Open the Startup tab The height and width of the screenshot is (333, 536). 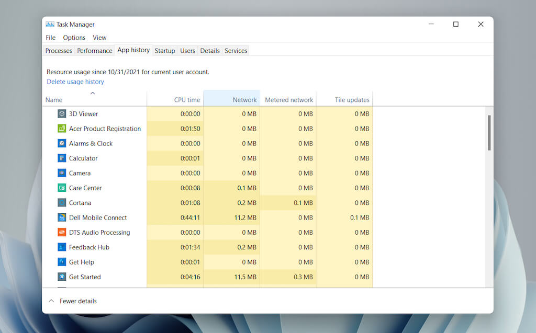point(164,51)
